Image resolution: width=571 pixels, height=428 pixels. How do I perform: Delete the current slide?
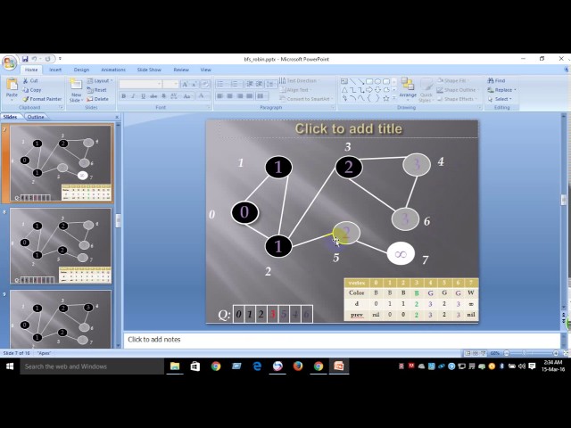[97, 99]
